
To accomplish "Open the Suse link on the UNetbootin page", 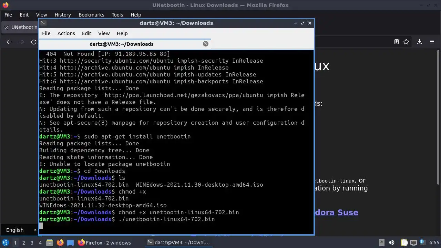I will point(348,213).
